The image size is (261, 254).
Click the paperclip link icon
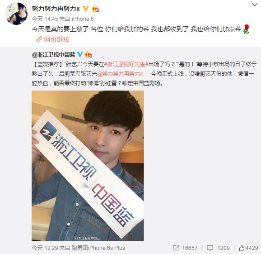point(39,39)
